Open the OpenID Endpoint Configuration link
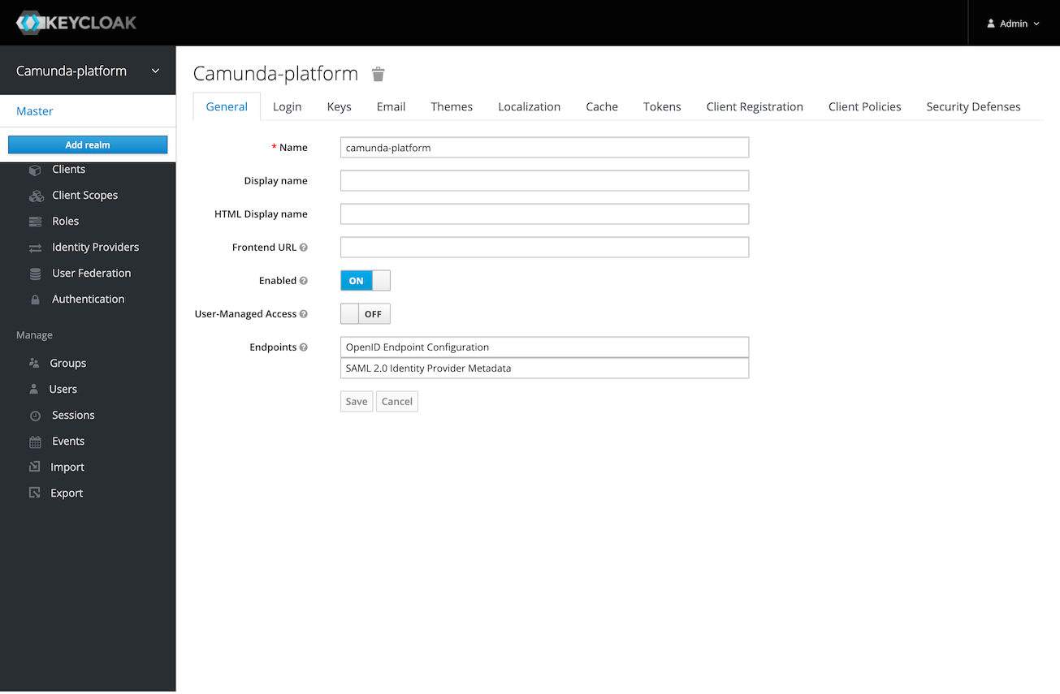Viewport: 1060px width, 694px height. coord(418,347)
